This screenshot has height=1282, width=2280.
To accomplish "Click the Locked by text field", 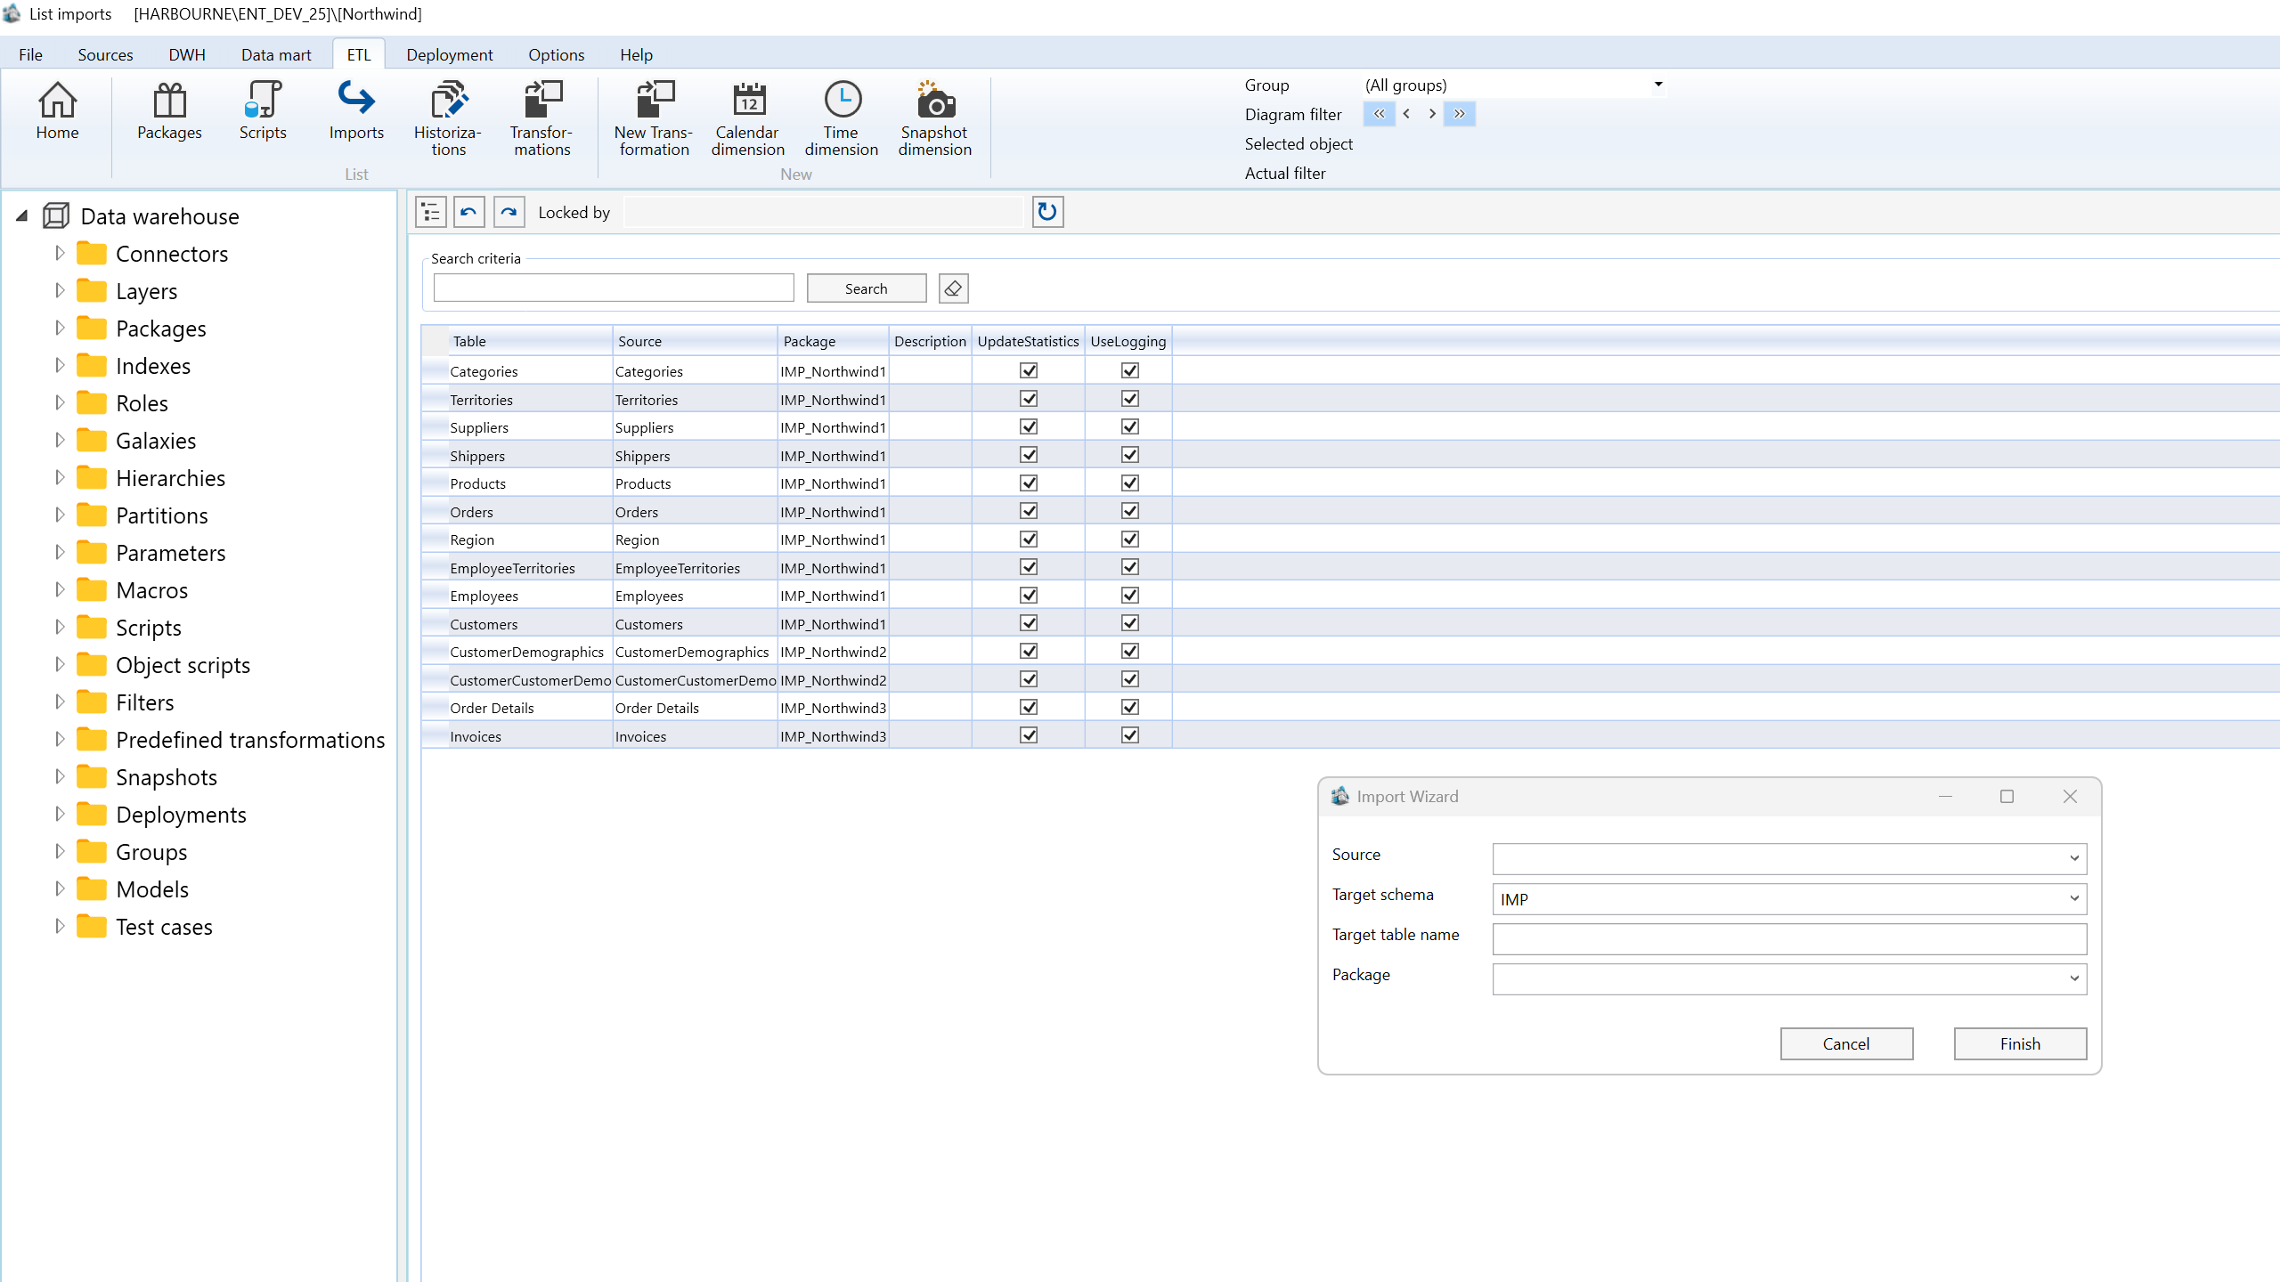I will pyautogui.click(x=824, y=212).
